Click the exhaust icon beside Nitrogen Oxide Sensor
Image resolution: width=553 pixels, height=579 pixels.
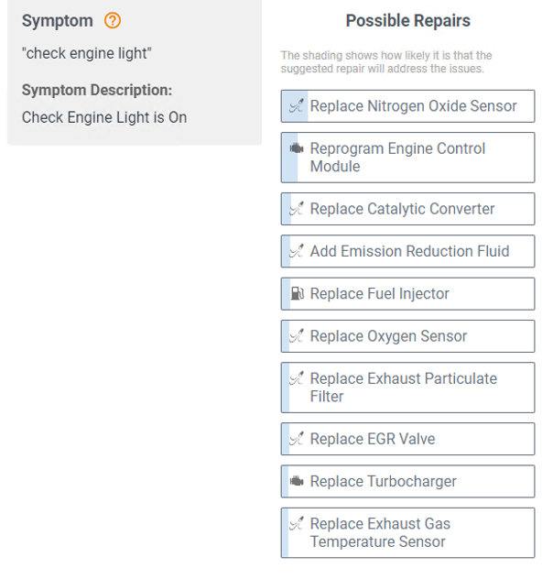click(x=297, y=106)
